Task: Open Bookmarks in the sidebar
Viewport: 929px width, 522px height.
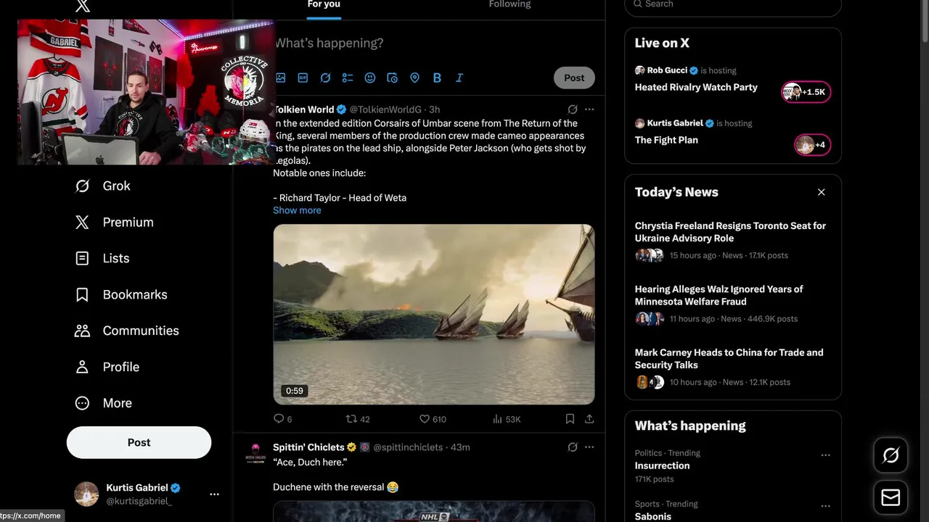Action: coord(120,295)
